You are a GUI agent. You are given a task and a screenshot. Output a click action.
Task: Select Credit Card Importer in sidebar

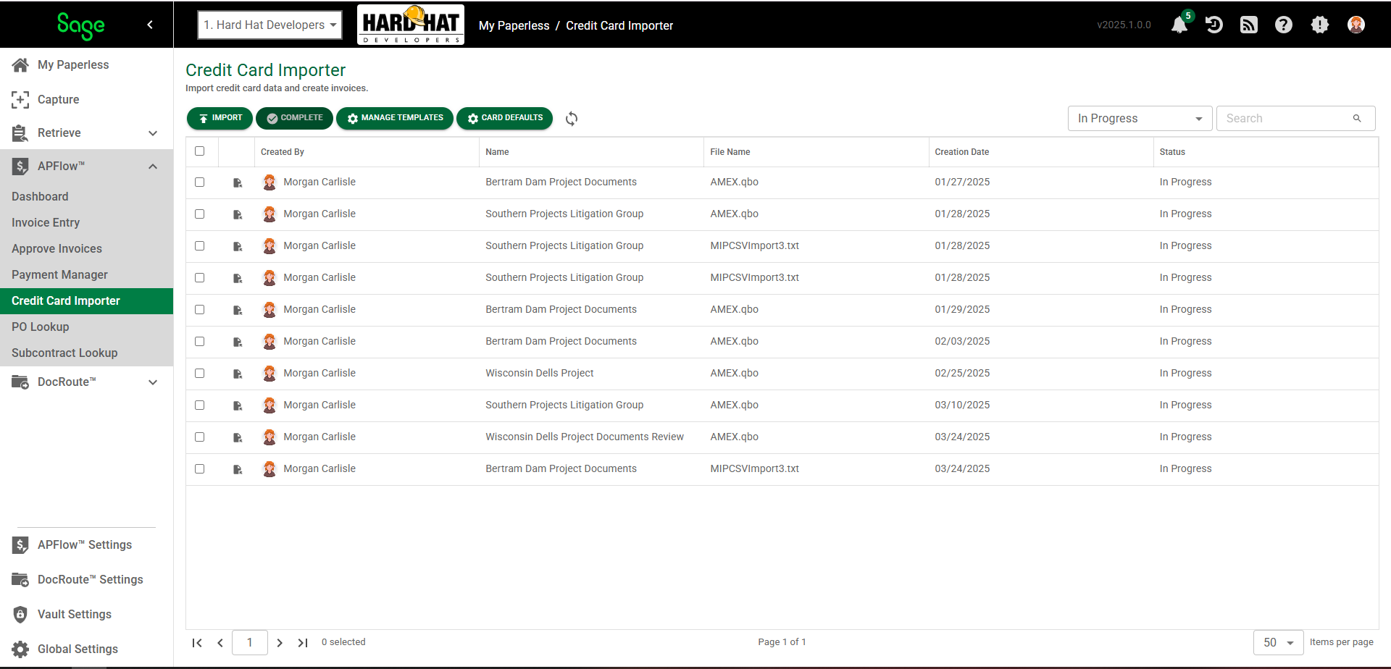[x=87, y=301]
